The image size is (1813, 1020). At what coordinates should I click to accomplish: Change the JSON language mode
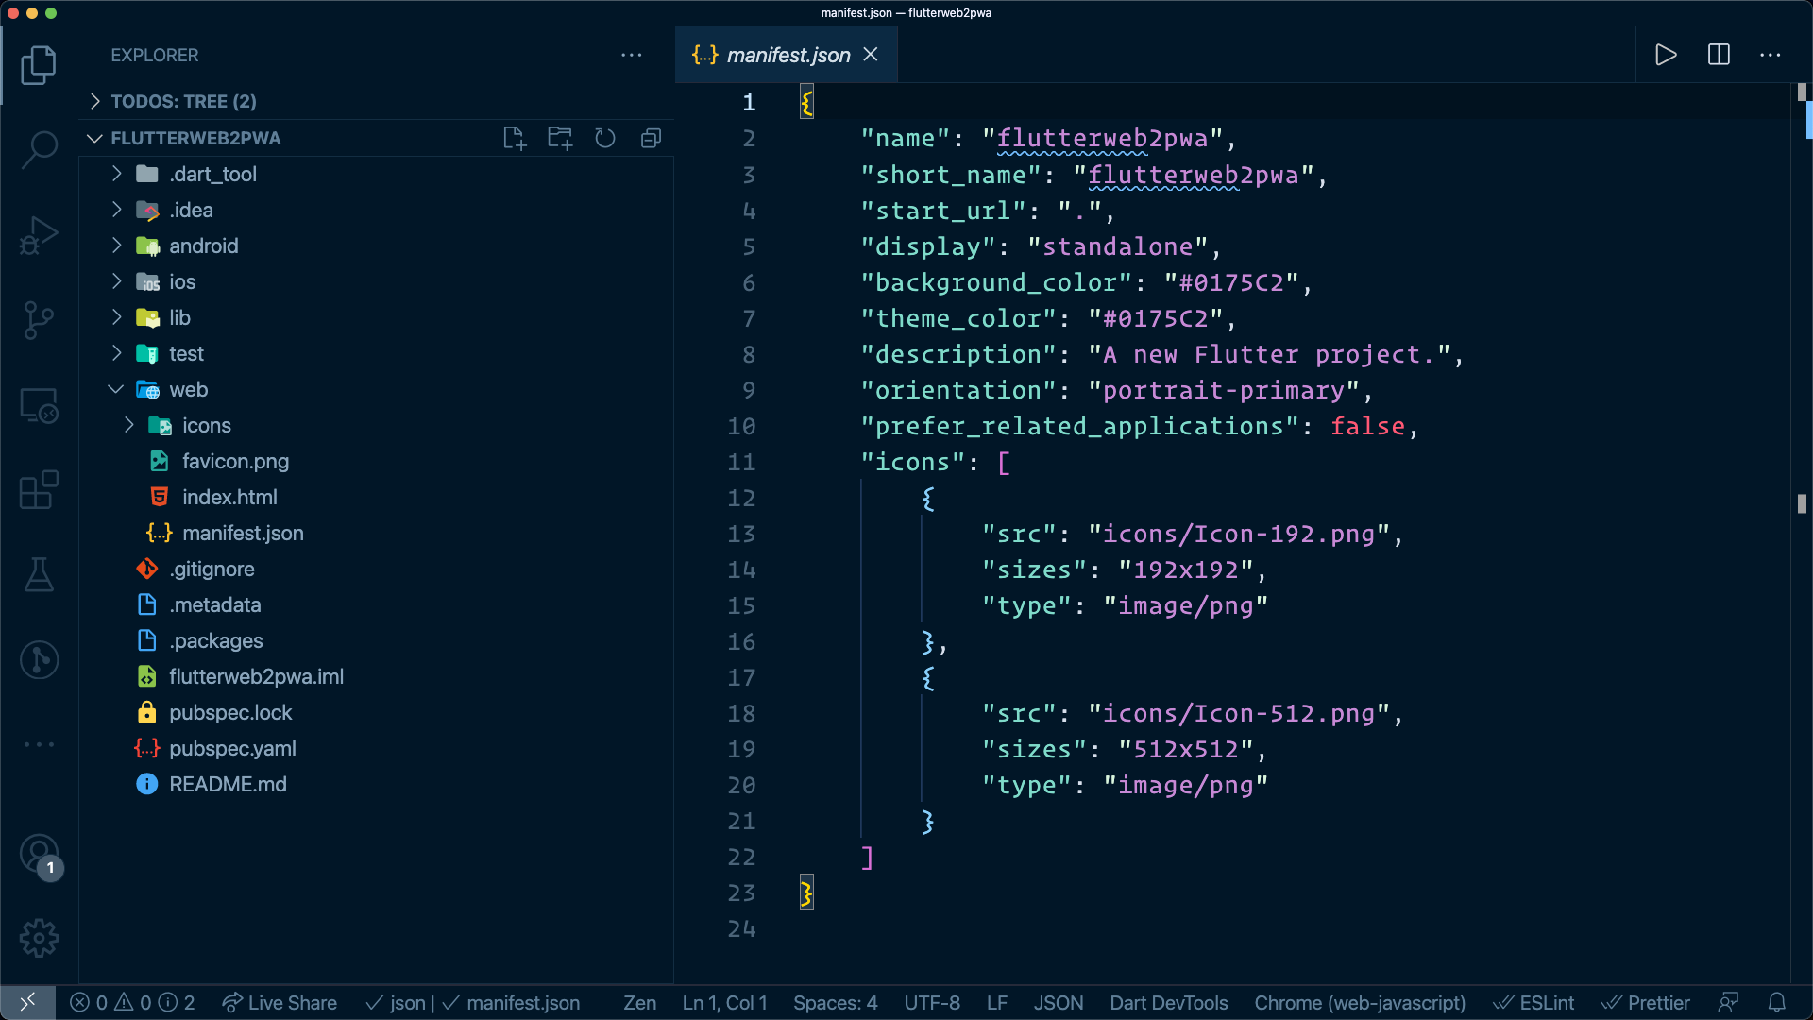[x=1058, y=1003]
